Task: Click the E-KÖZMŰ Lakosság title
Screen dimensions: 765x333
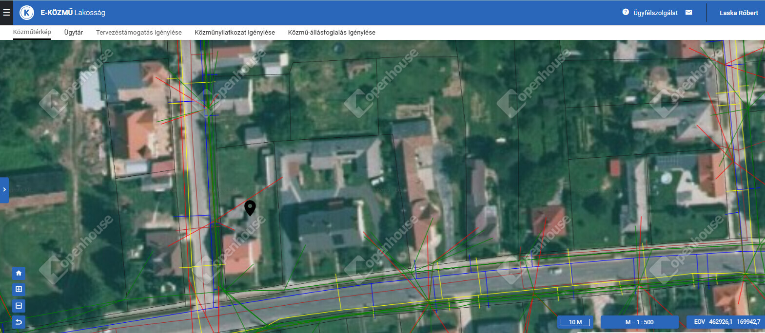Action: [73, 13]
